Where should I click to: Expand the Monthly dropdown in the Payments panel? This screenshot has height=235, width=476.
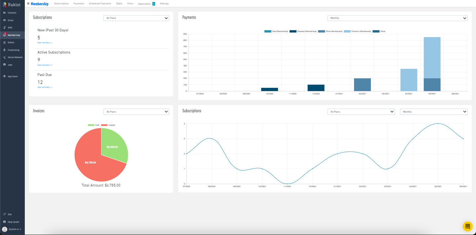397,18
